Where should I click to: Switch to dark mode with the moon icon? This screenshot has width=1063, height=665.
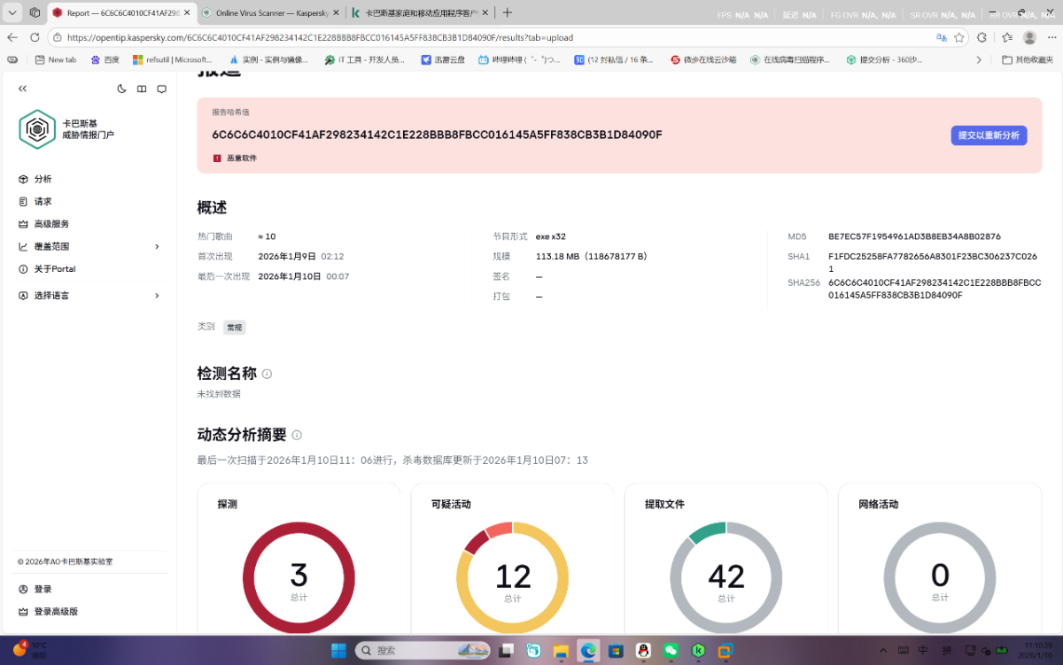122,89
